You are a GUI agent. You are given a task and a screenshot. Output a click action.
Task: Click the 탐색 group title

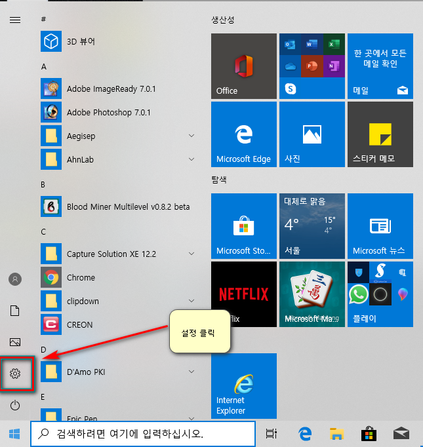219,180
